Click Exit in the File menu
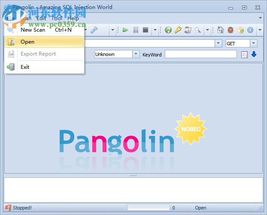This screenshot has width=267, height=215. (x=44, y=67)
